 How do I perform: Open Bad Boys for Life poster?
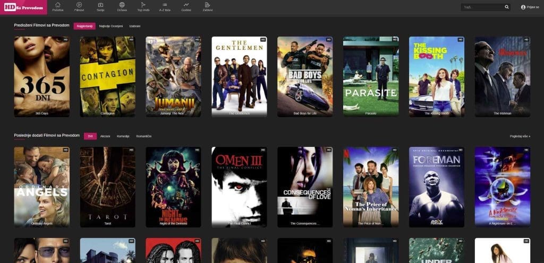point(305,77)
